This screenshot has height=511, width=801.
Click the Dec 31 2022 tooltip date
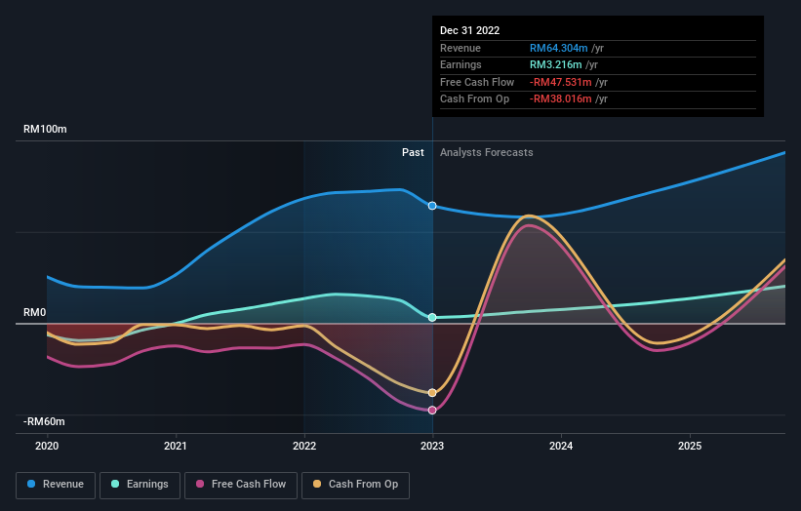coord(470,30)
